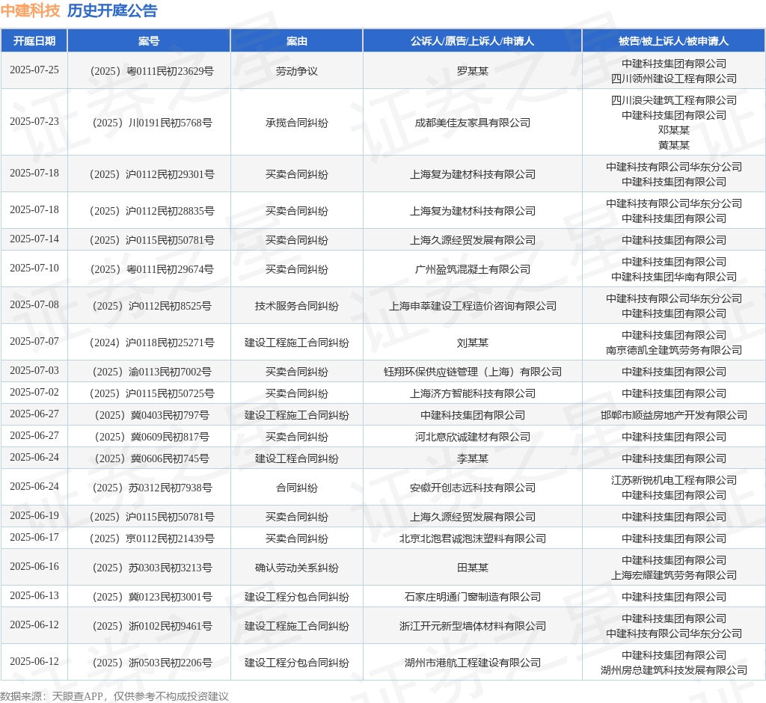This screenshot has height=703, width=766.
Task: Click defendant 湖州房总建筑科技发展有限公司
Action: 674,670
